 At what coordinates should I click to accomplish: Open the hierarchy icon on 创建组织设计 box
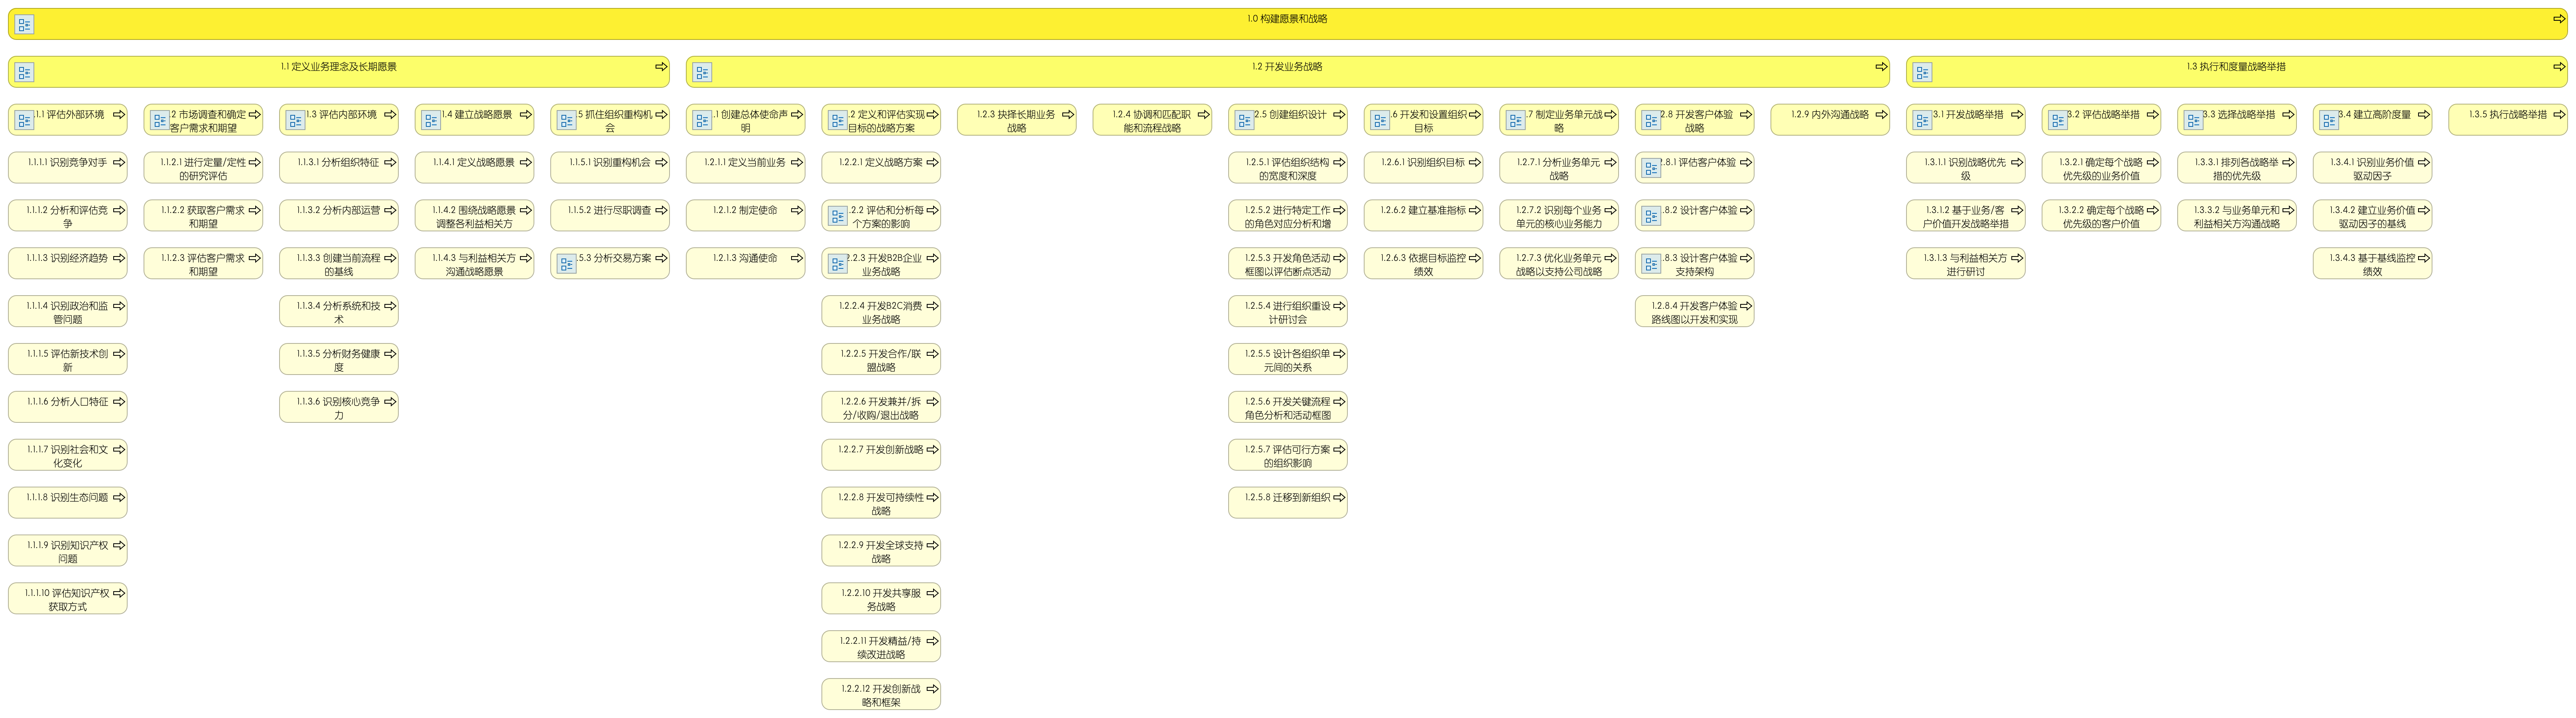1245,121
